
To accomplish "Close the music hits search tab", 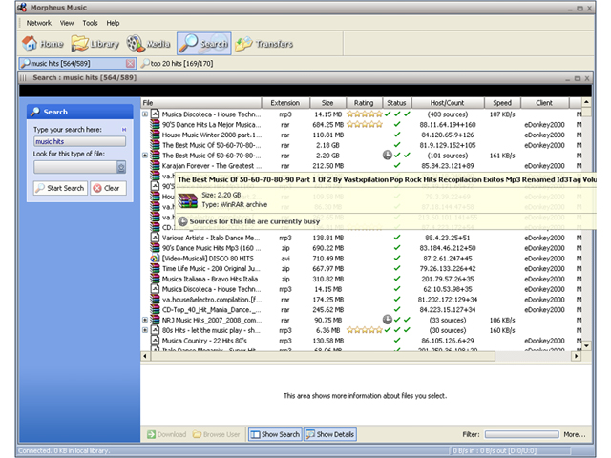I will coord(130,64).
